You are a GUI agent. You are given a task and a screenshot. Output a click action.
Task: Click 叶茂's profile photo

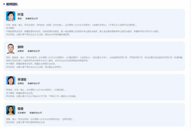[11, 16]
